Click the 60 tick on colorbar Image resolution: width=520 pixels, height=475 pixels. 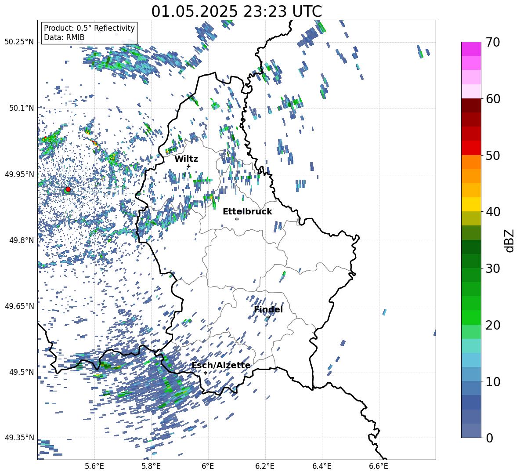click(493, 99)
